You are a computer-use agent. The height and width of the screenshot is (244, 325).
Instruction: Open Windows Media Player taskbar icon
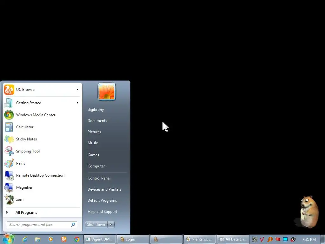click(50, 239)
